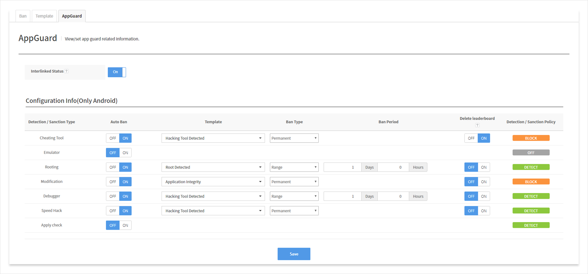Turn Emulator Auto Ban ON
The height and width of the screenshot is (274, 588).
click(125, 153)
